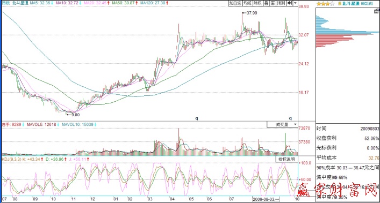Screen dimensions: 380x203
Task: Click the 39.93 price axis label
Action: tap(304, 6)
